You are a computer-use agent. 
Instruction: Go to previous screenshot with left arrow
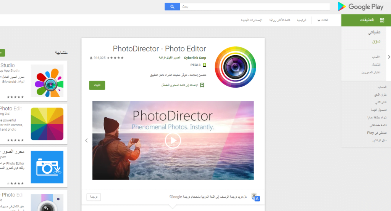pyautogui.click(x=86, y=140)
